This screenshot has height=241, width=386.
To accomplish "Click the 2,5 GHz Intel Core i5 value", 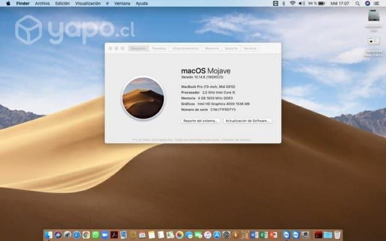I will (219, 93).
